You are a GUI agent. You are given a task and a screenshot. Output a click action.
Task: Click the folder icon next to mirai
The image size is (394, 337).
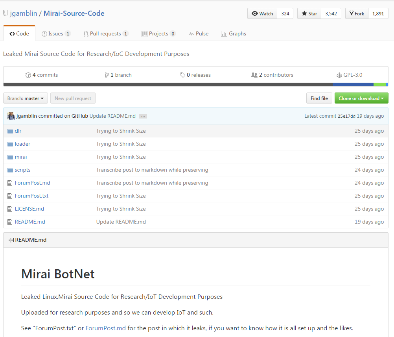pyautogui.click(x=10, y=157)
